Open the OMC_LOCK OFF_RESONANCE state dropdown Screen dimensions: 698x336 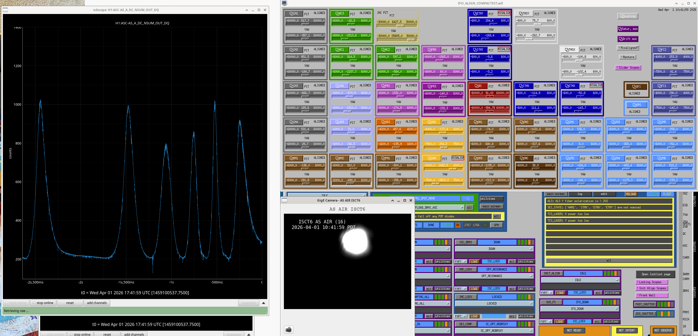494,276
